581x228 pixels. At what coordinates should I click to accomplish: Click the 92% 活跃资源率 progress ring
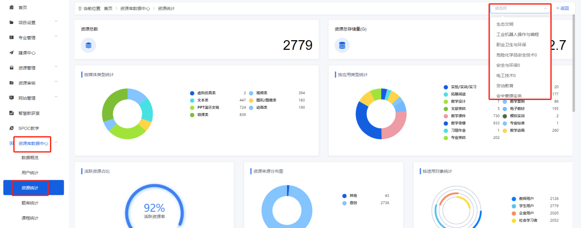coord(154,206)
